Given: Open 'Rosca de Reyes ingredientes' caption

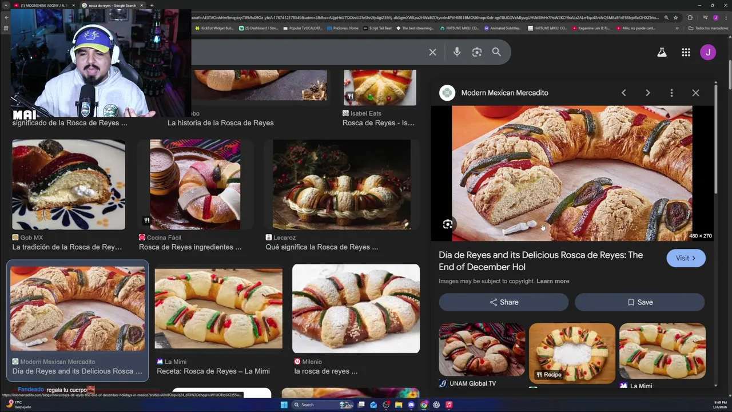Looking at the screenshot, I should point(190,247).
